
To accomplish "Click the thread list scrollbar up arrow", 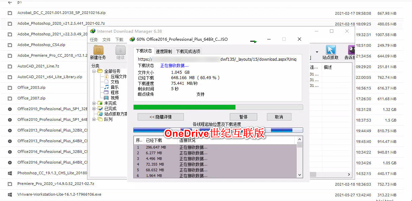I will pos(300,139).
